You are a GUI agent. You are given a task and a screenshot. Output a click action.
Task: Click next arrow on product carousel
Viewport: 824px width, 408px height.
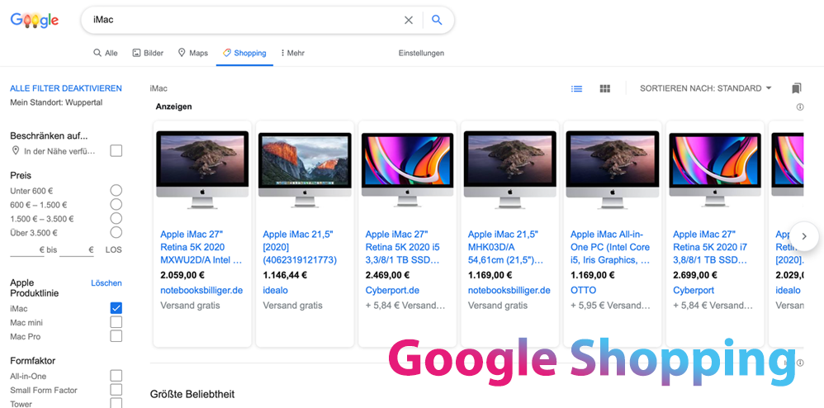tap(804, 236)
